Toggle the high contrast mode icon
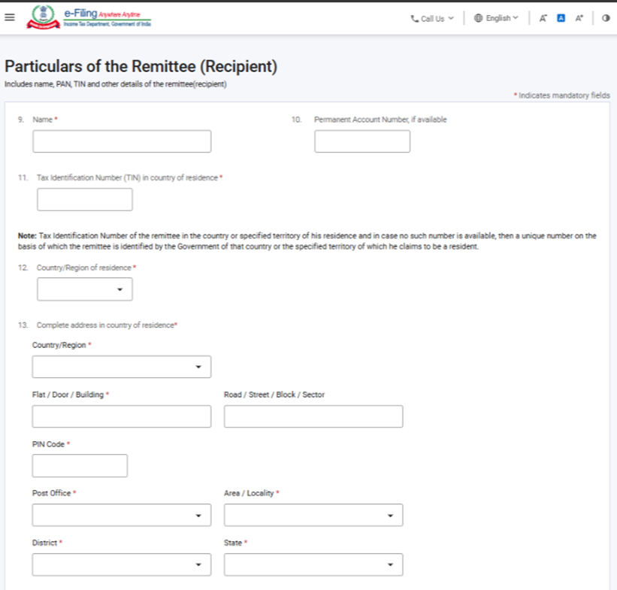 pos(605,18)
